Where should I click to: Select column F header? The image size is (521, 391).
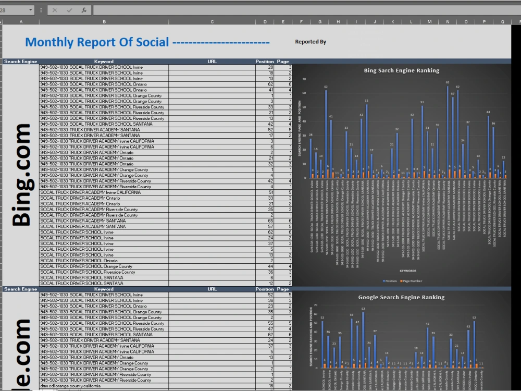coord(301,21)
